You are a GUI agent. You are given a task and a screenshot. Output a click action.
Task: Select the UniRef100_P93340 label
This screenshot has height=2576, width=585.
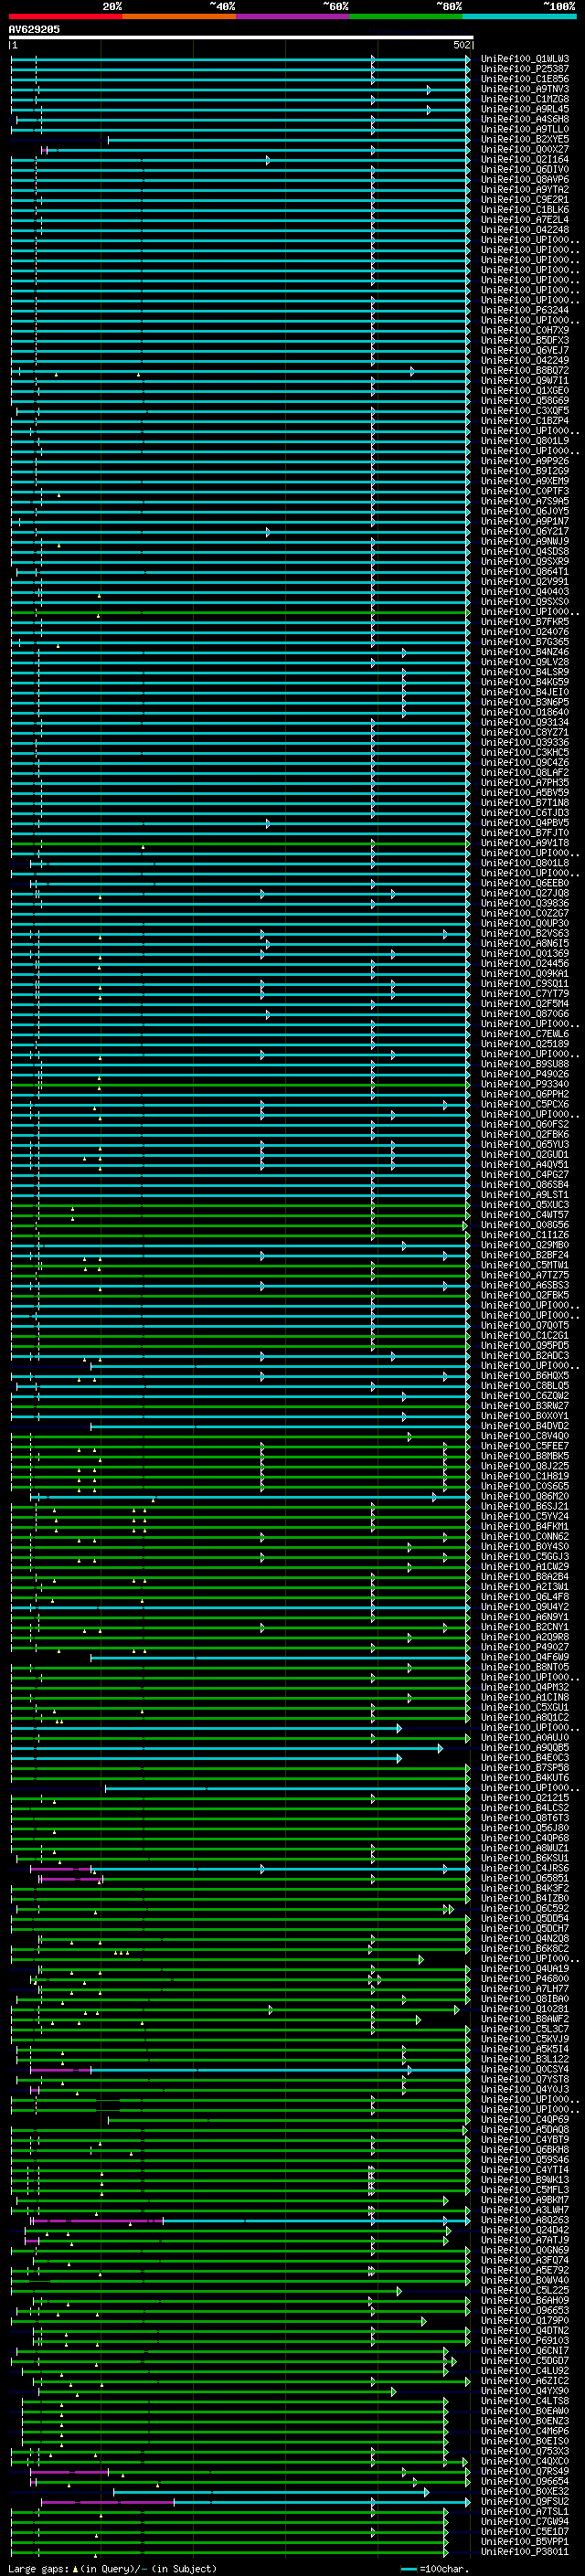(525, 1084)
